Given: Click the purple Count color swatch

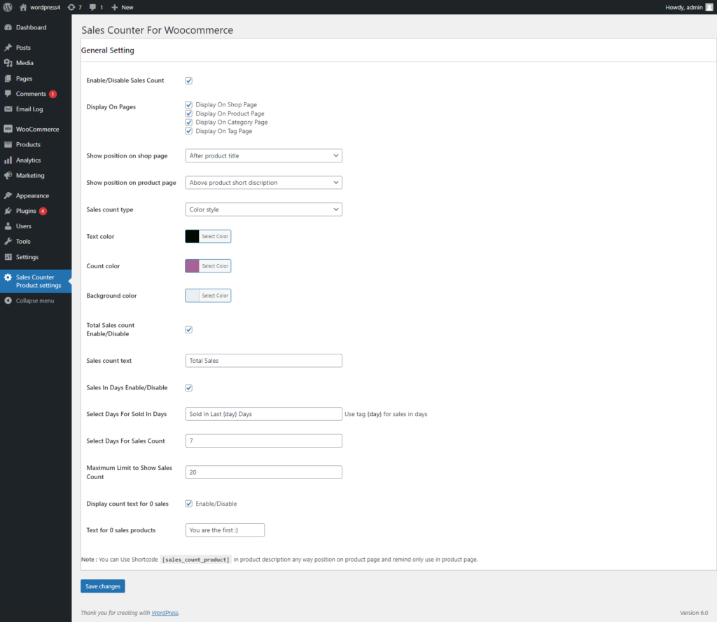Looking at the screenshot, I should (192, 266).
